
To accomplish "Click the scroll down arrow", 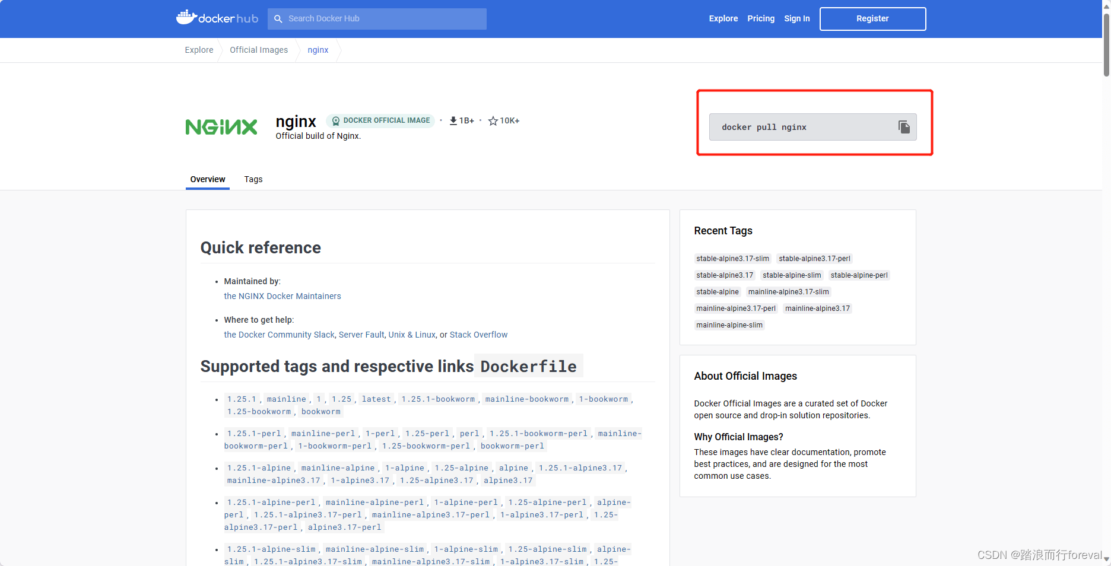I will (1106, 559).
